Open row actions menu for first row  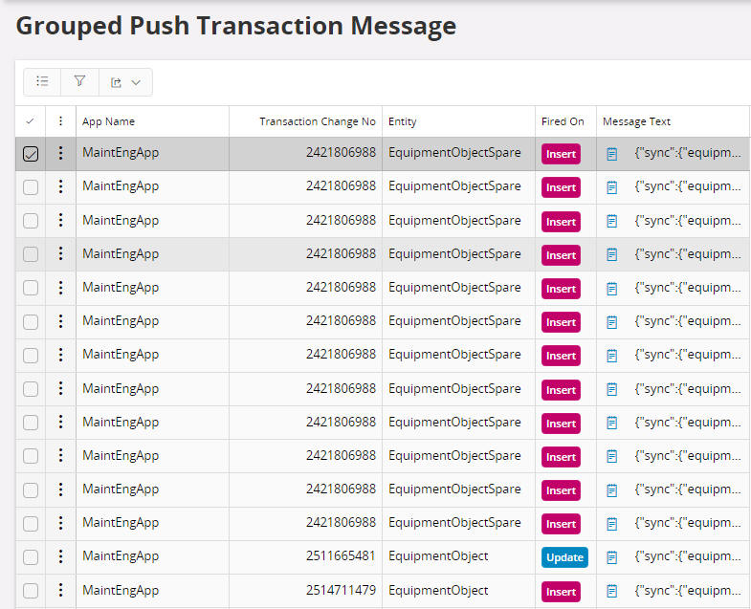click(x=60, y=153)
